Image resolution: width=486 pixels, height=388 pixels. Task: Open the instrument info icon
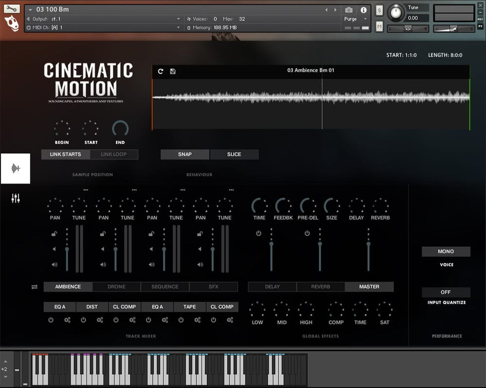click(x=364, y=10)
